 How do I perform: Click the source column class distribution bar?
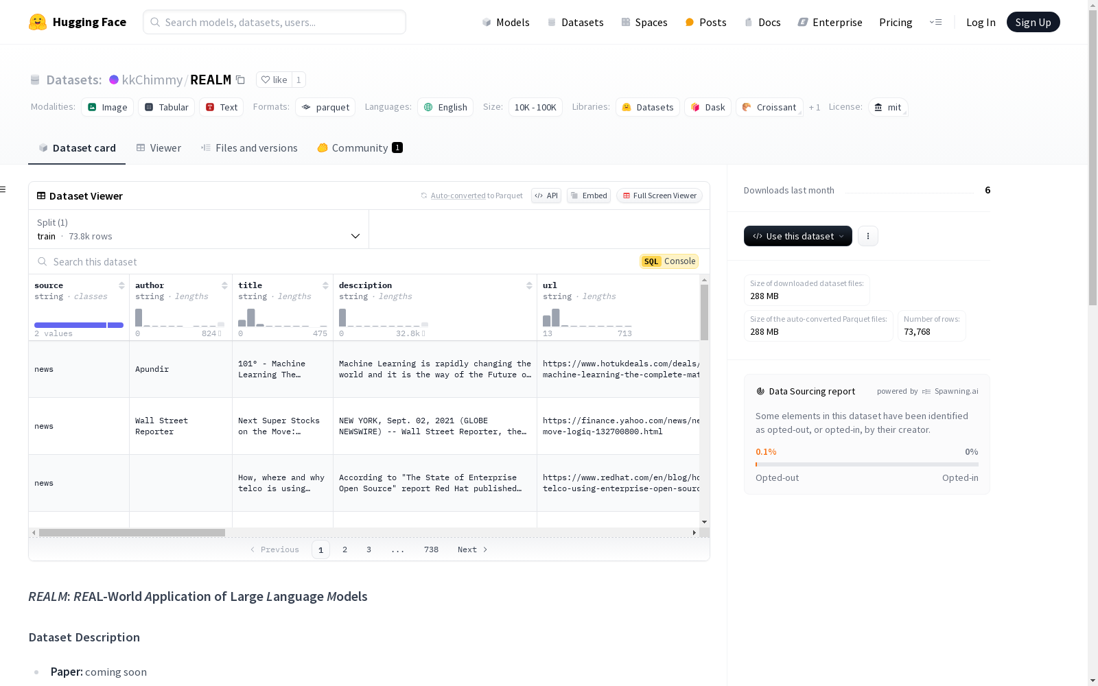[x=79, y=325]
